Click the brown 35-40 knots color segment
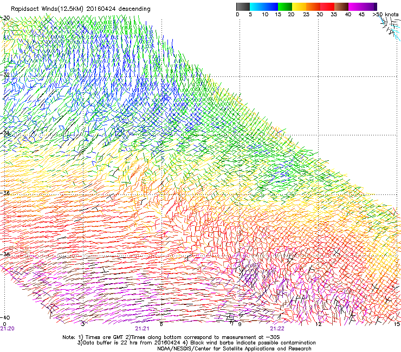Screen dimensions: 401x352 341,6
